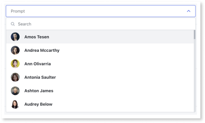Image resolution: width=205 pixels, height=123 pixels.
Task: Click the highlighted Amos Tesen row background
Action: click(100, 37)
